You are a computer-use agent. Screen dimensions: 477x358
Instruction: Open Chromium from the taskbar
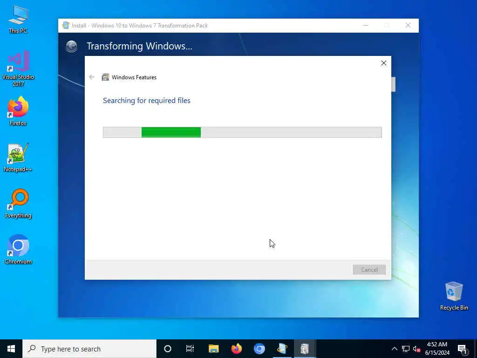(259, 349)
